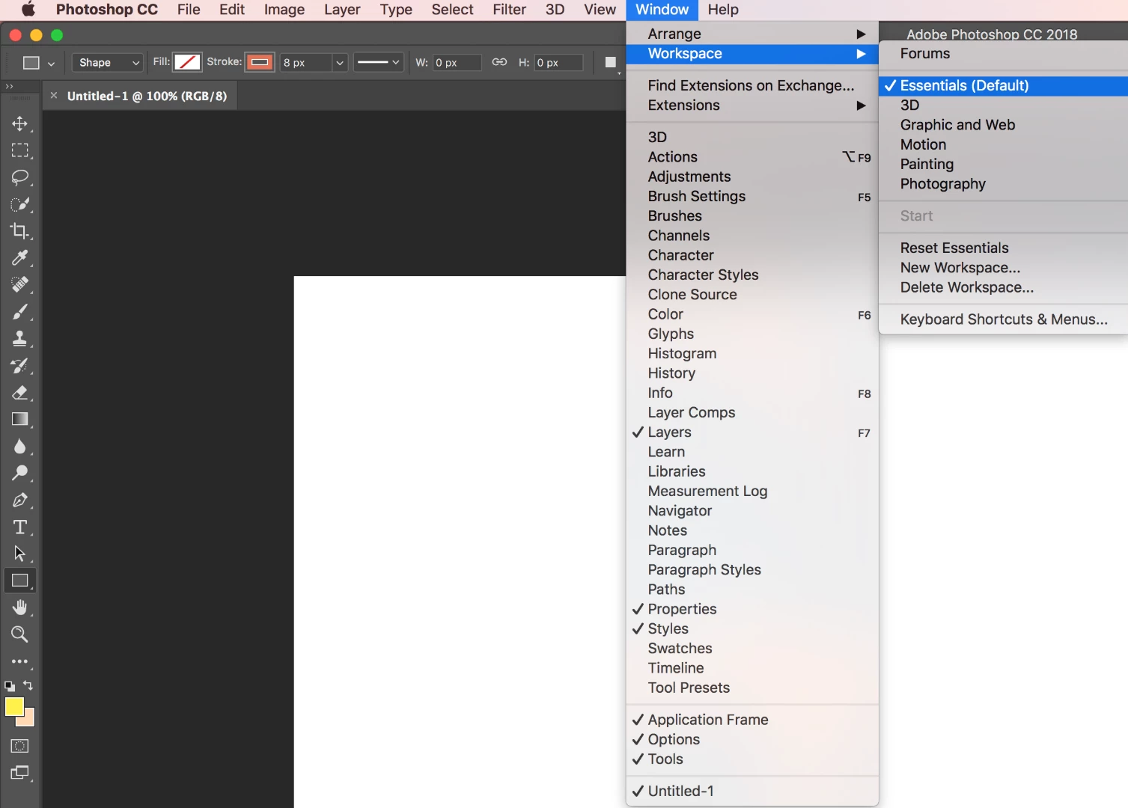Select the Untitled-1 document window
Screen dimensions: 1128x808
752,791
